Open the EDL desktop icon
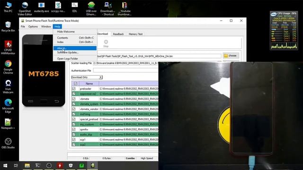The image size is (303, 170). click(75, 7)
